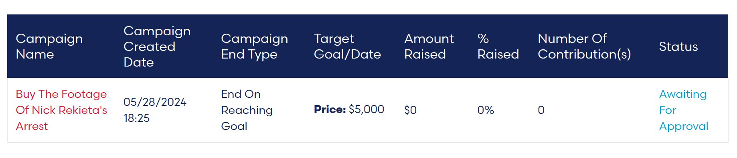The width and height of the screenshot is (737, 158).
Task: Click the Status column header
Action: pyautogui.click(x=678, y=47)
